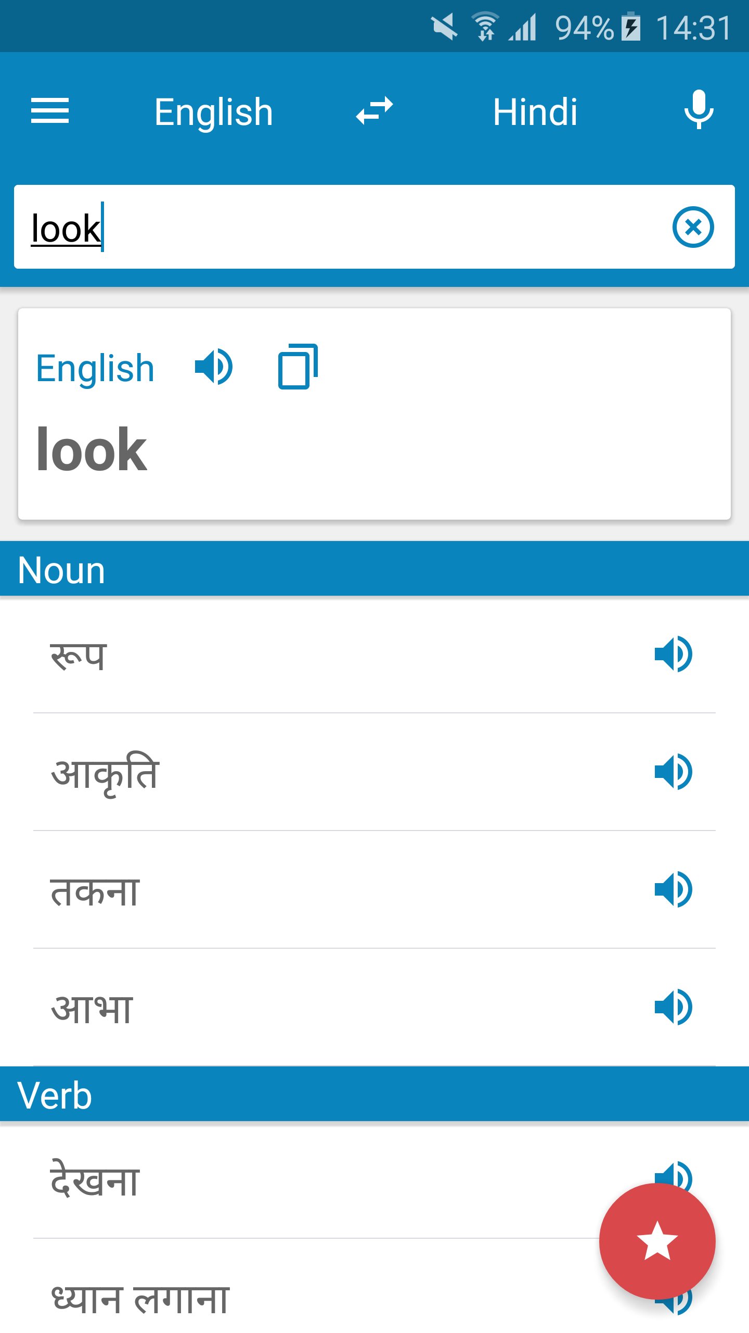Viewport: 749px width, 1333px height.
Task: Play audio for तकना translation
Action: point(673,890)
